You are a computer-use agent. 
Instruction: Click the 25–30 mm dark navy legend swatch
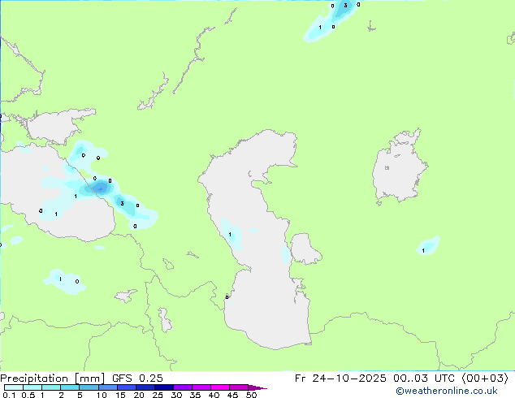pyautogui.click(x=164, y=387)
